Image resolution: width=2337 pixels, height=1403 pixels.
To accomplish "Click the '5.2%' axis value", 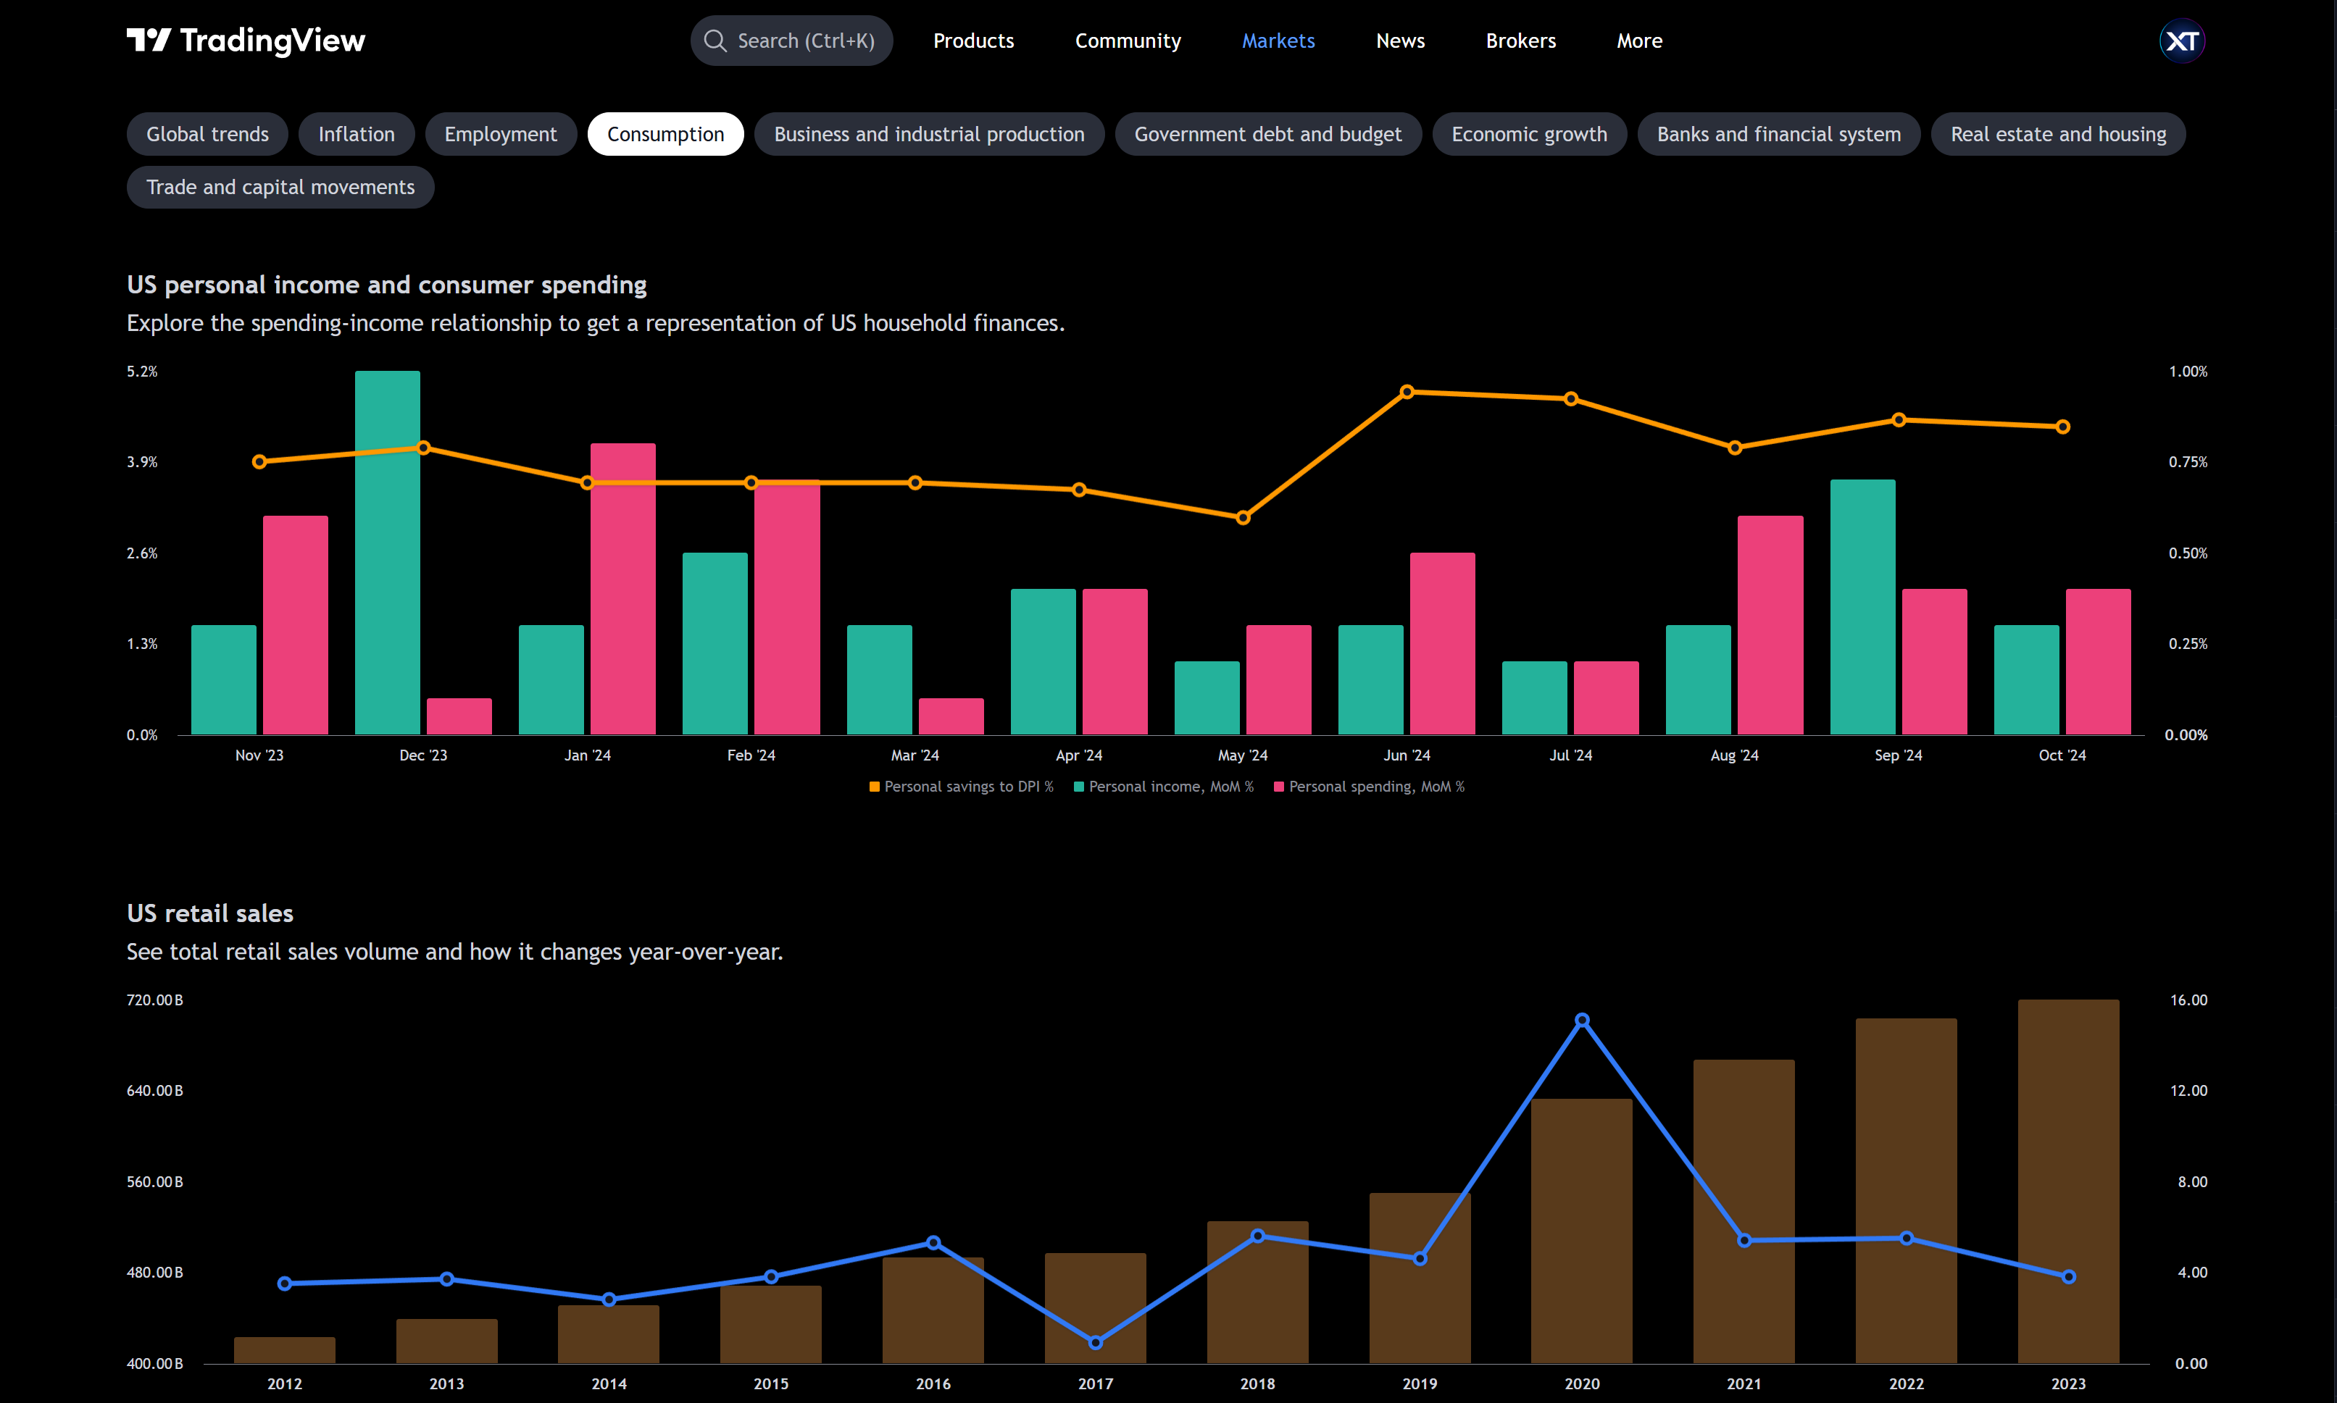I will [143, 372].
